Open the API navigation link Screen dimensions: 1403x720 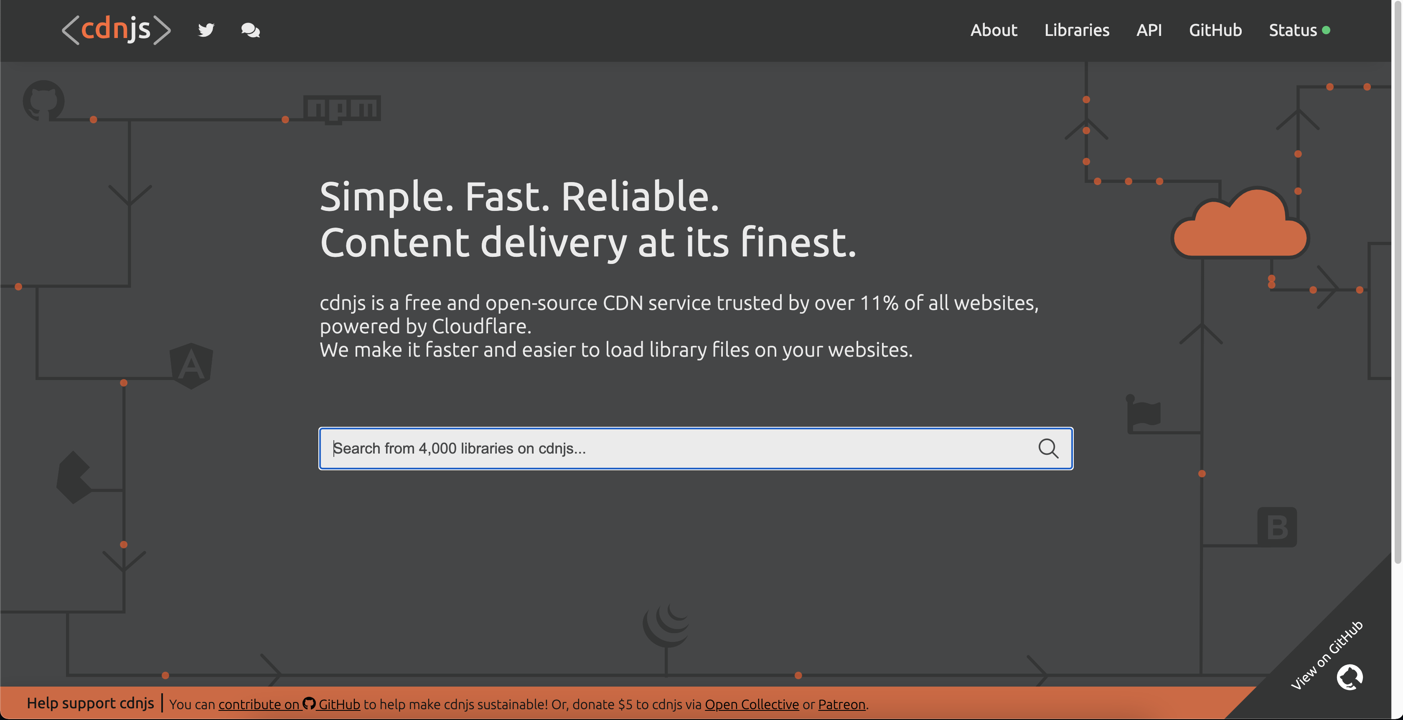click(x=1149, y=30)
